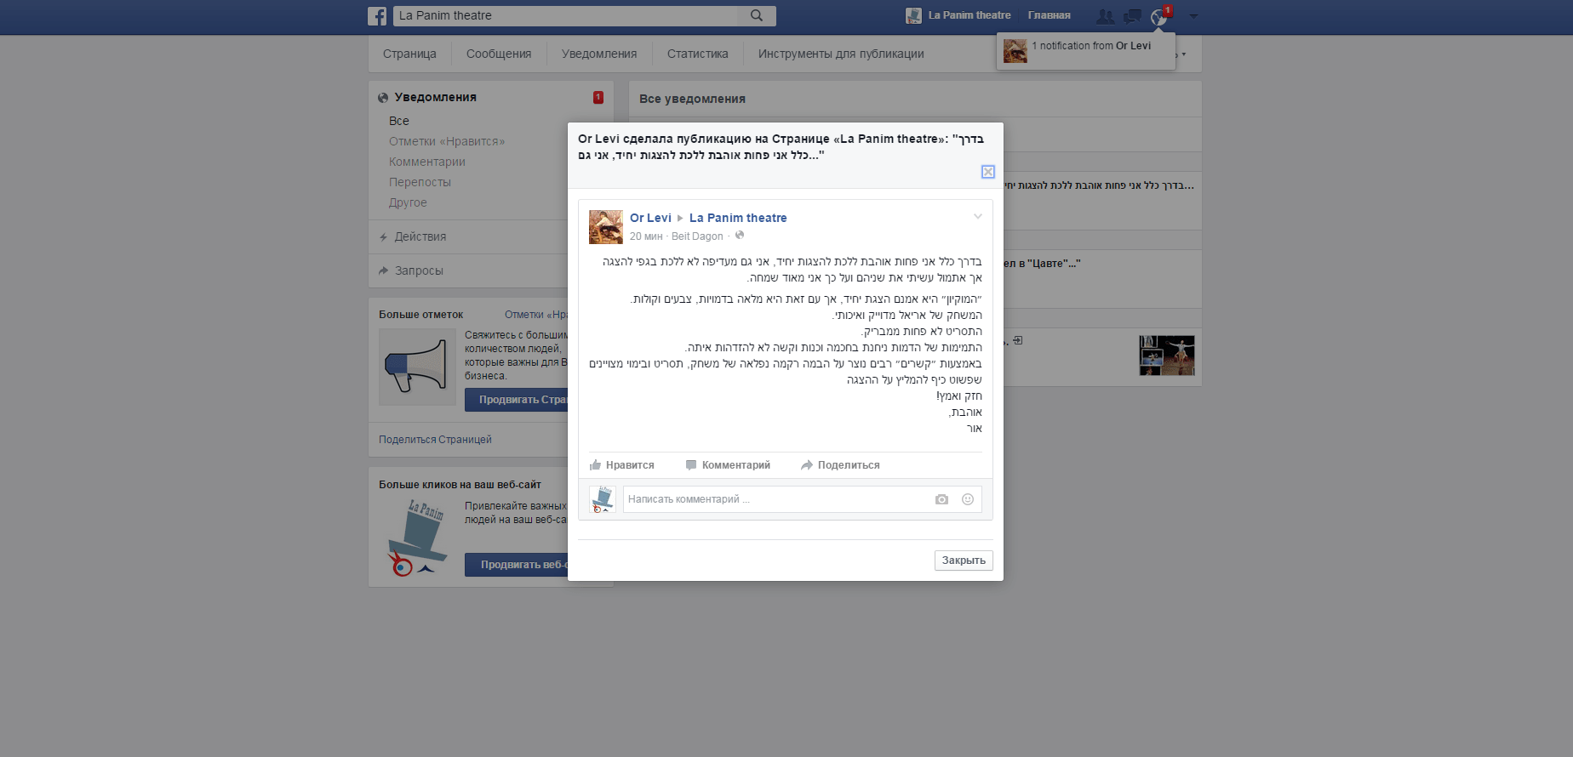Open the Действия section
This screenshot has height=757, width=1573.
(420, 236)
